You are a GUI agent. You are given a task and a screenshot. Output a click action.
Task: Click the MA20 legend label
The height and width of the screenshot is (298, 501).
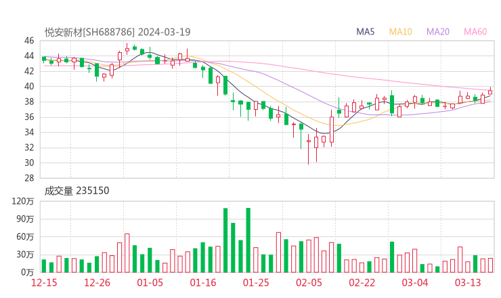pos(438,32)
